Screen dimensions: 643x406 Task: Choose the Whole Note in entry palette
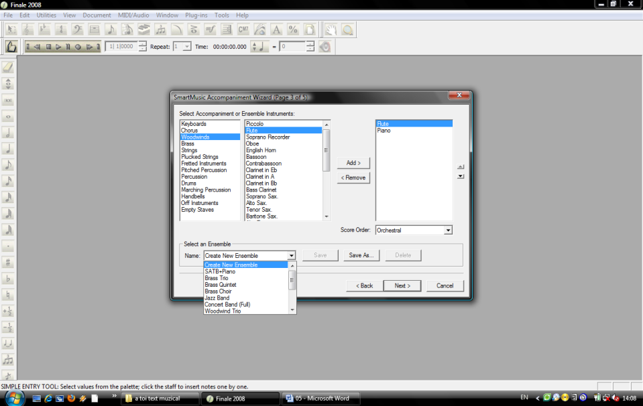[8, 117]
